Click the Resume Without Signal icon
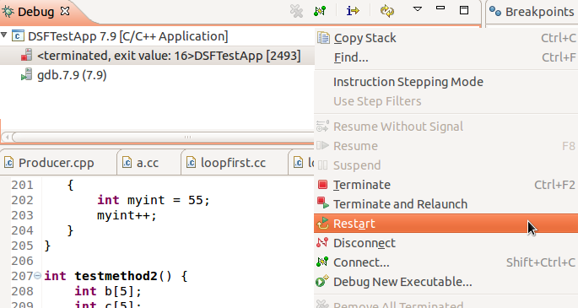 (x=322, y=126)
